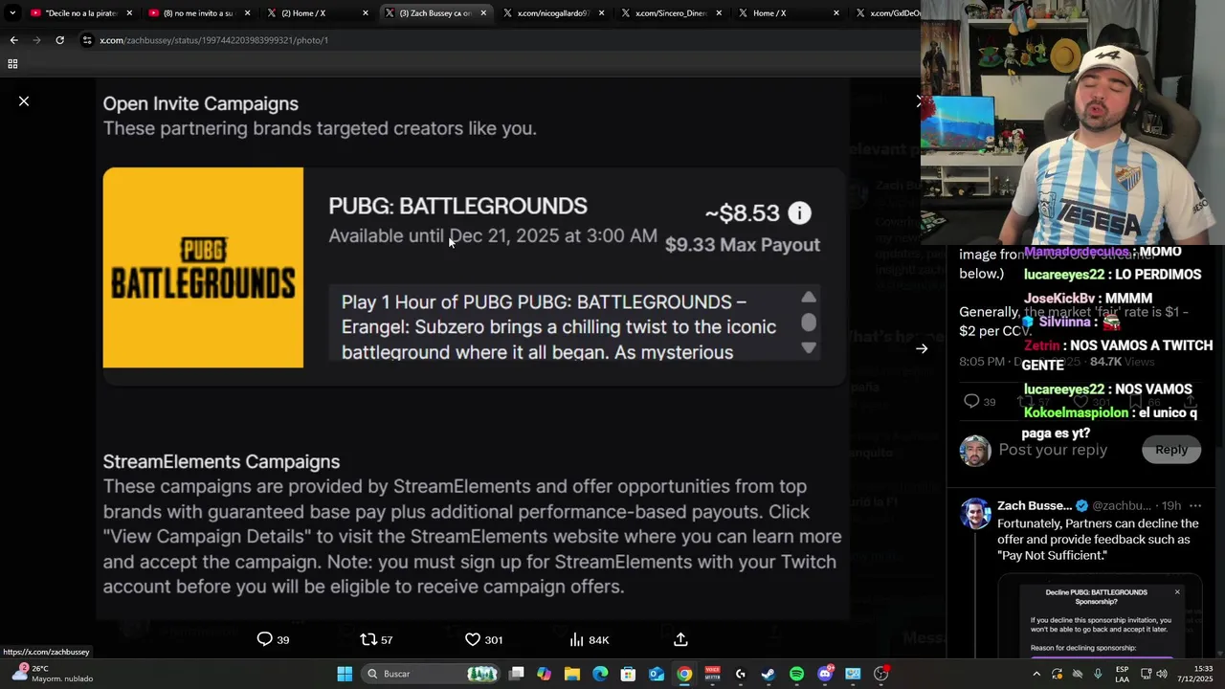Open the decline sponsorship image in the reply
1225x689 pixels.
(1100, 617)
